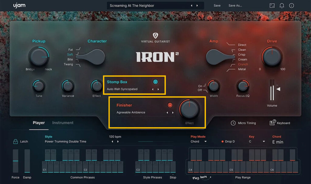Image resolution: width=311 pixels, height=184 pixels.
Task: Open the info icon
Action: tap(291, 5)
